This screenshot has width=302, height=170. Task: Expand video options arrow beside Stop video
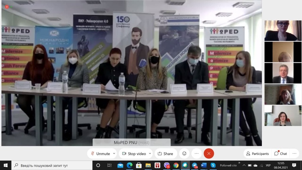coord(150,153)
